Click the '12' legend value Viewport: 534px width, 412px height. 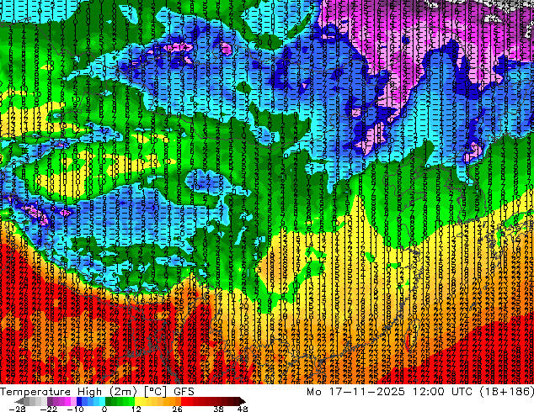[x=136, y=409]
